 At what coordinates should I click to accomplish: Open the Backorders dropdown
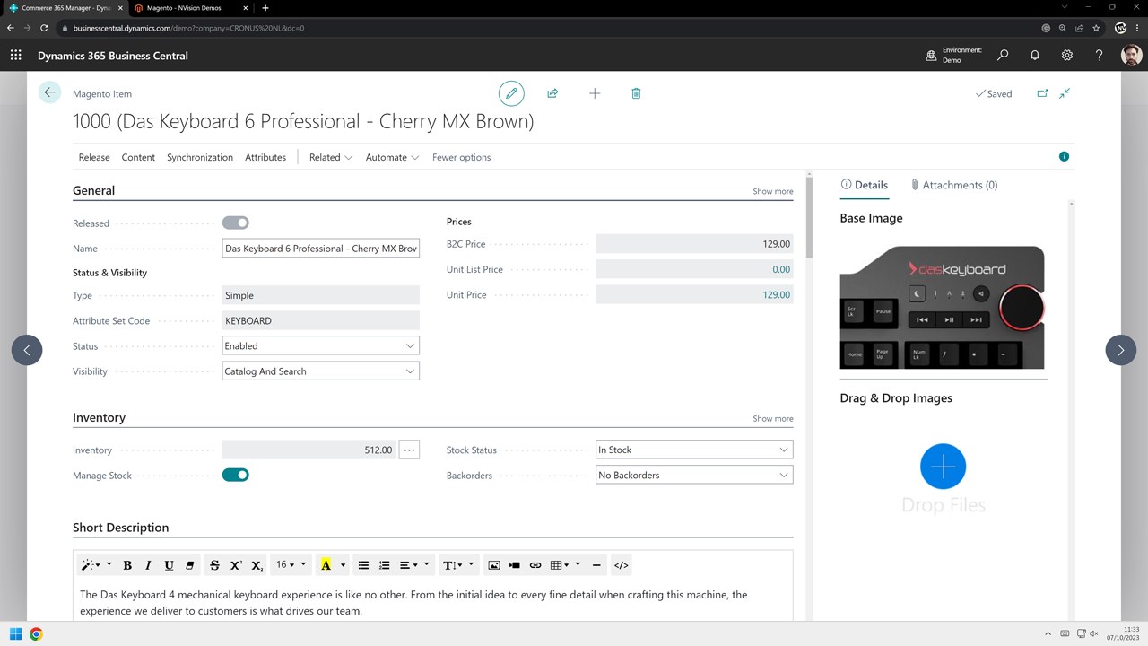point(694,475)
